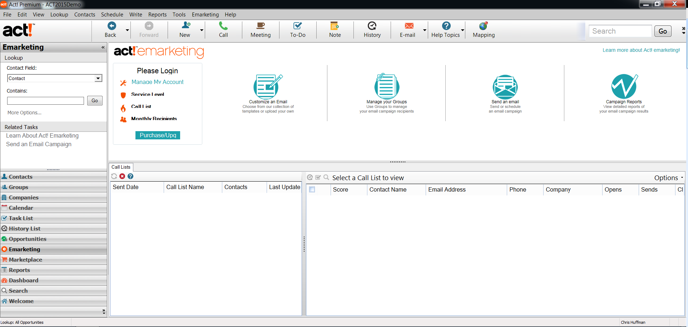Click the blue help icon in Call Lists
Screen dimensions: 688x327
[x=130, y=176]
